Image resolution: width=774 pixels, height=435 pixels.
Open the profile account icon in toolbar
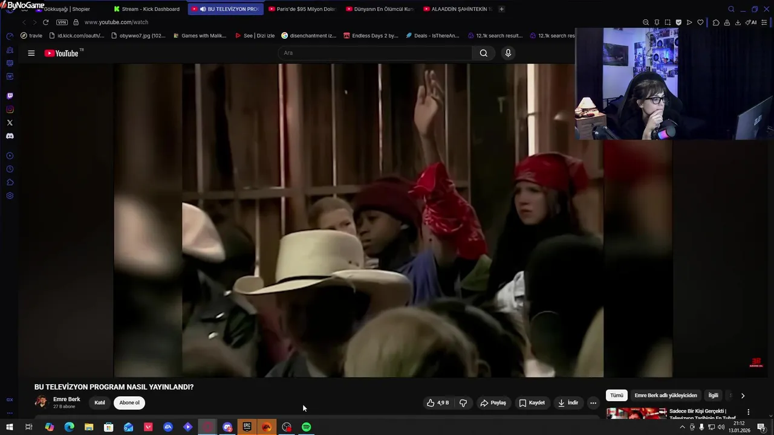[x=727, y=22]
